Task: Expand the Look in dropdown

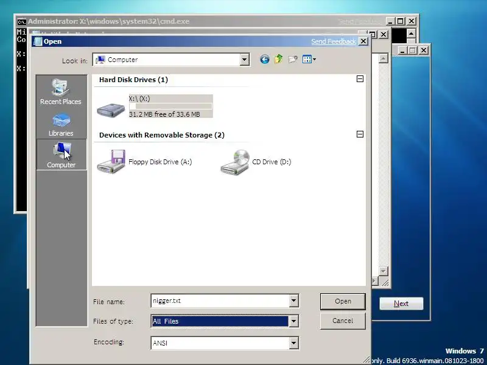Action: [245, 60]
